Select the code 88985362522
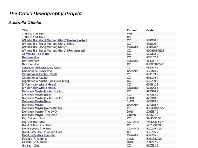This screenshot has width=198, height=148. tap(155, 64)
